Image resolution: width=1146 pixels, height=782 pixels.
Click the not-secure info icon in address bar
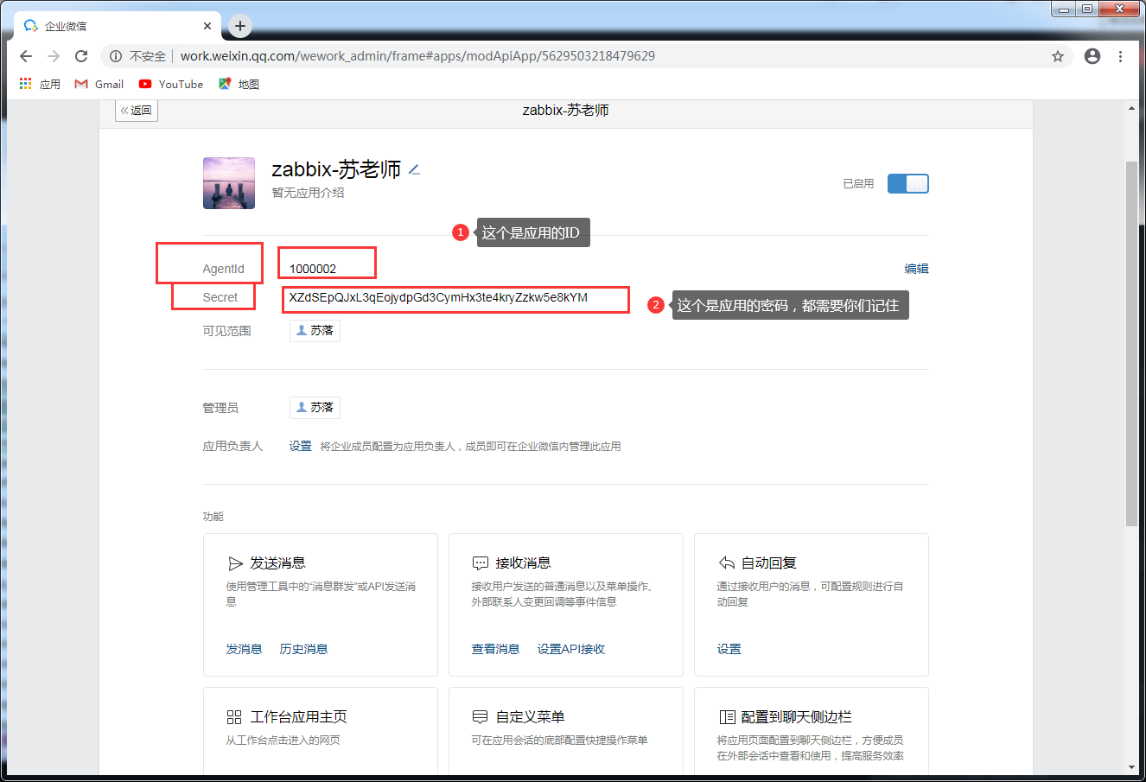[x=116, y=56]
